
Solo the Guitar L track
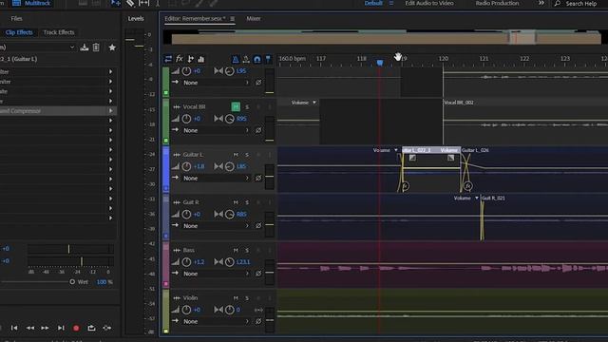247,154
